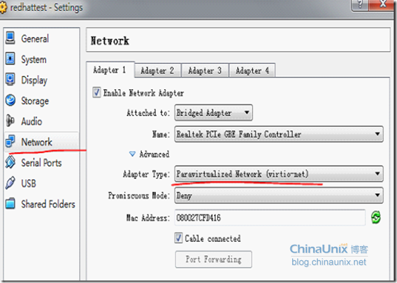Image resolution: width=397 pixels, height=283 pixels.
Task: Open the General settings icon
Action: coord(10,38)
